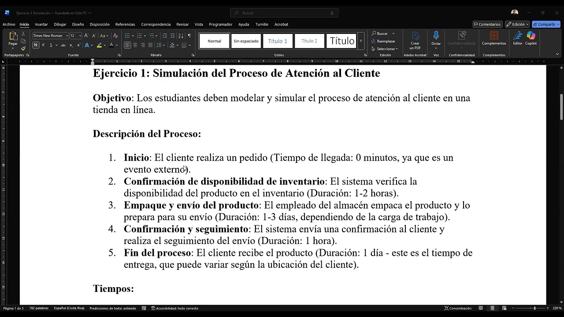Screen dimensions: 564x317
Task: Apply font color A swatch
Action: [x=111, y=45]
